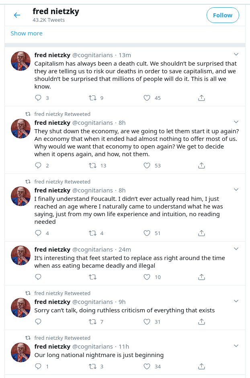Share the national nightmare tweet
This screenshot has height=378, width=250.
pyautogui.click(x=202, y=366)
